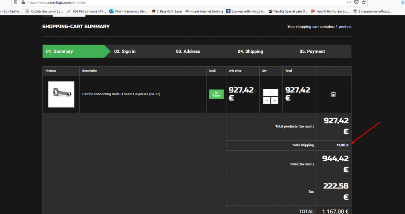Click the 17,00 € shipping value
Screen dimensions: 405x214
tap(343, 145)
